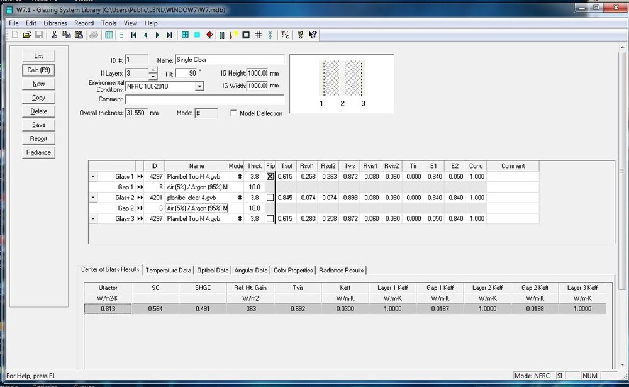Expand the Glass 3 row dropdown arrow

[x=93, y=219]
